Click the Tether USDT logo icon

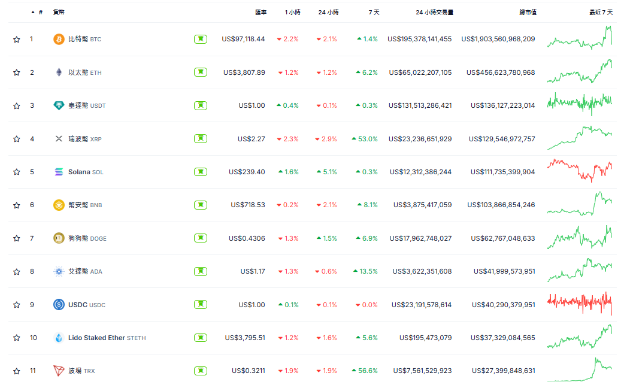(x=59, y=105)
